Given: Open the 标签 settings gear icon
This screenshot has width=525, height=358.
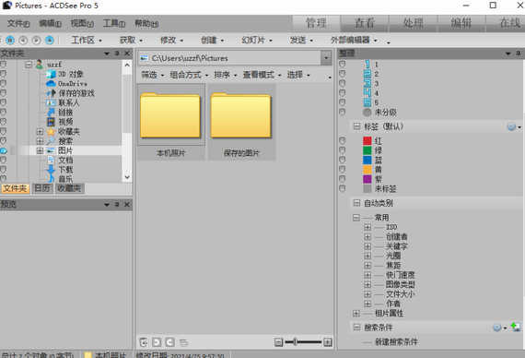Looking at the screenshot, I should tap(511, 126).
